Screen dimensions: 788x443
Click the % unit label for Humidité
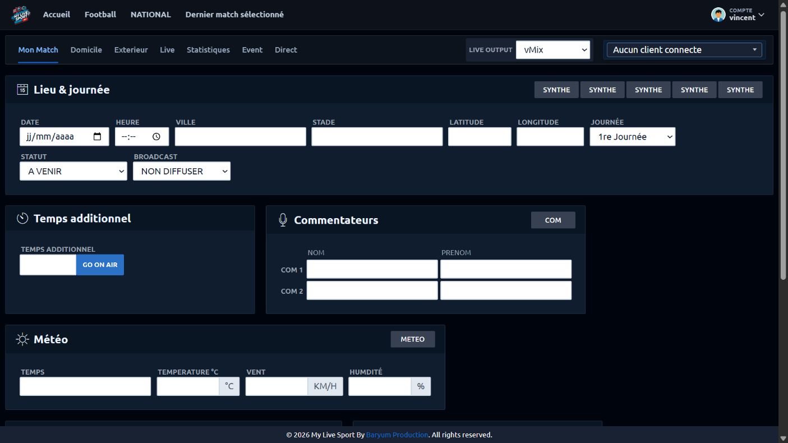click(x=421, y=386)
